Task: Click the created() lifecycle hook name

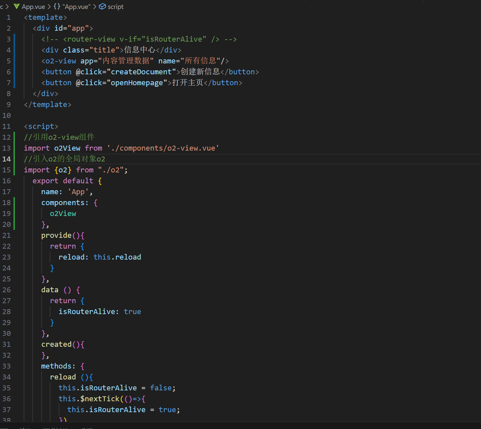Action: coord(56,344)
